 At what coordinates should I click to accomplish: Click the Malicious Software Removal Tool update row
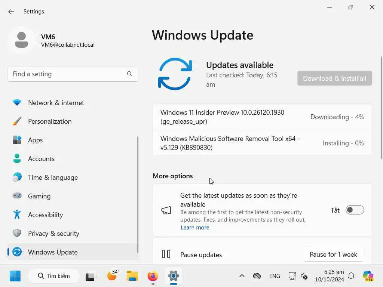(x=262, y=143)
